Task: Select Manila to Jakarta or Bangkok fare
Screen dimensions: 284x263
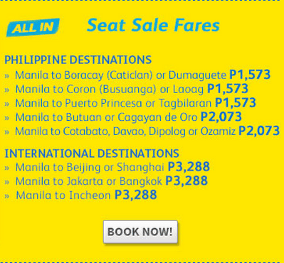Action: (106, 181)
